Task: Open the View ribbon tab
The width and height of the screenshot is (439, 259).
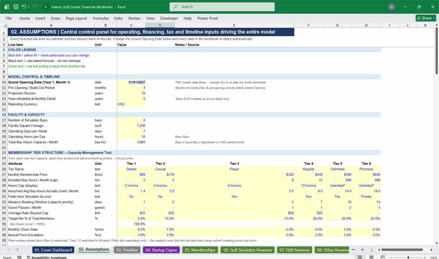Action: (150, 18)
